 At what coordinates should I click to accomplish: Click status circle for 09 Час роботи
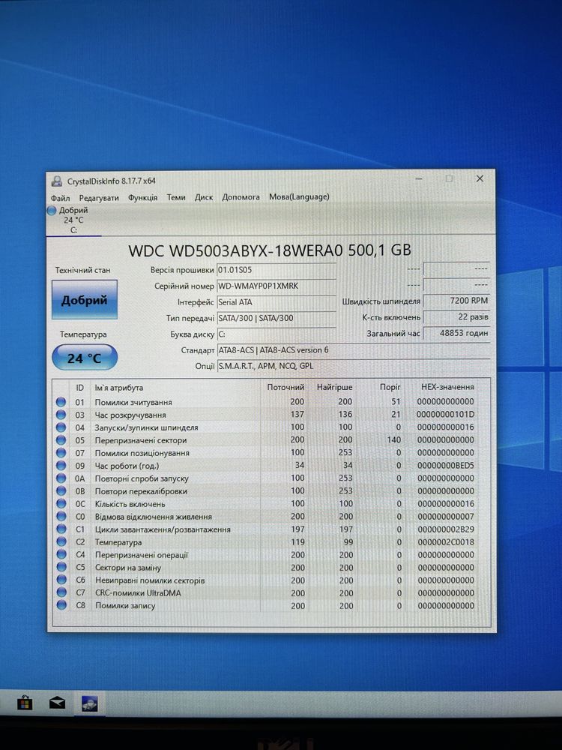pos(61,466)
